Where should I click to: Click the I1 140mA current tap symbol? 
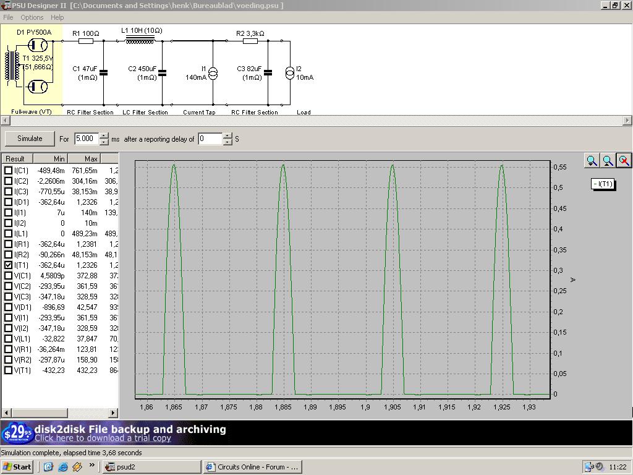[213, 74]
